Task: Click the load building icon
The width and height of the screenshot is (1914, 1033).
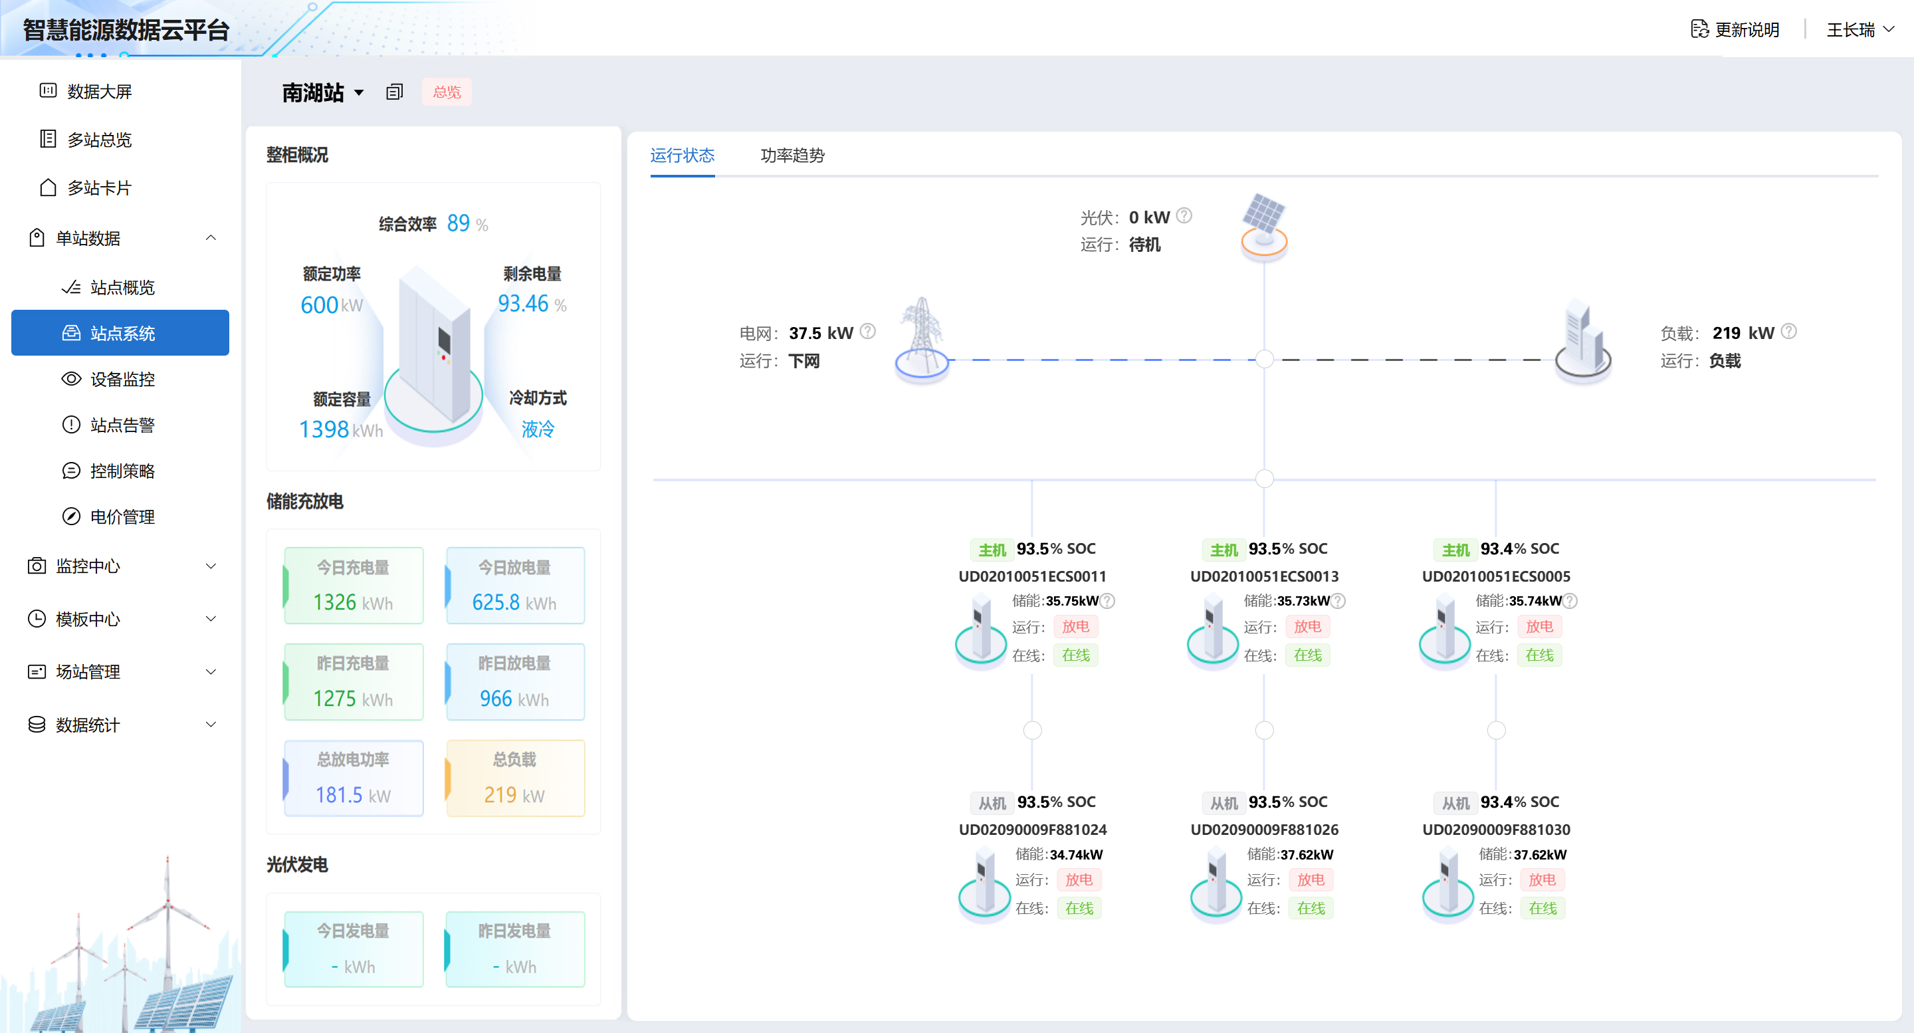Action: pyautogui.click(x=1582, y=339)
